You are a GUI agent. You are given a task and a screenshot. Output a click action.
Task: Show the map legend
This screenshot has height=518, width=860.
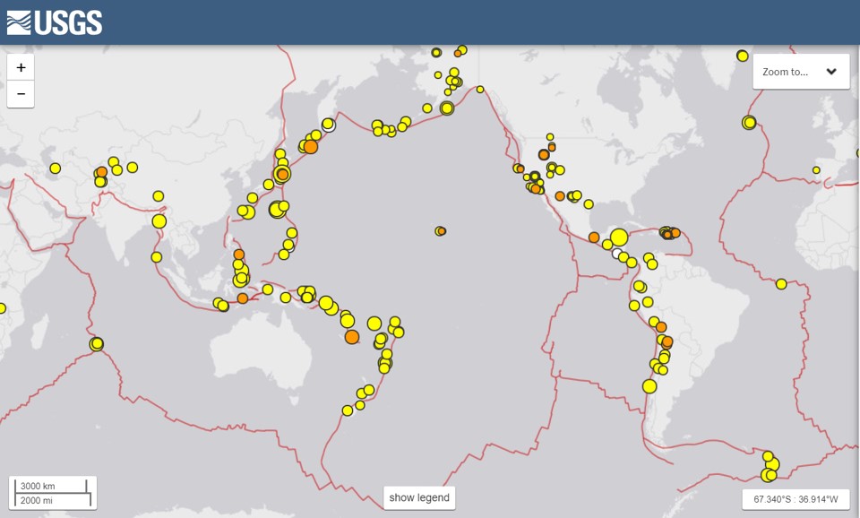420,496
